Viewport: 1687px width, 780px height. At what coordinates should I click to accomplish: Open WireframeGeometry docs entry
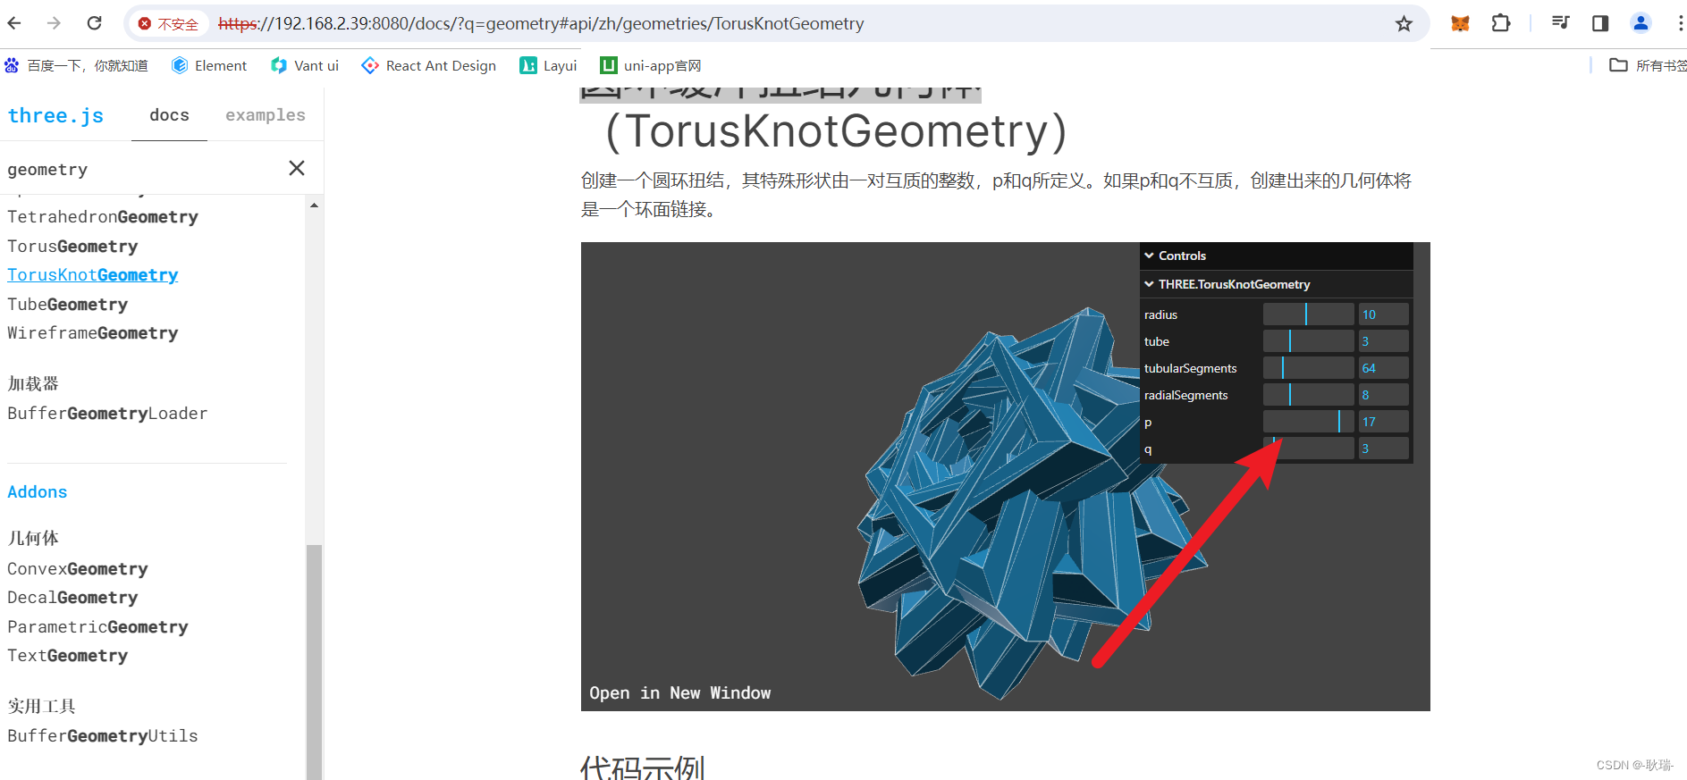[93, 333]
